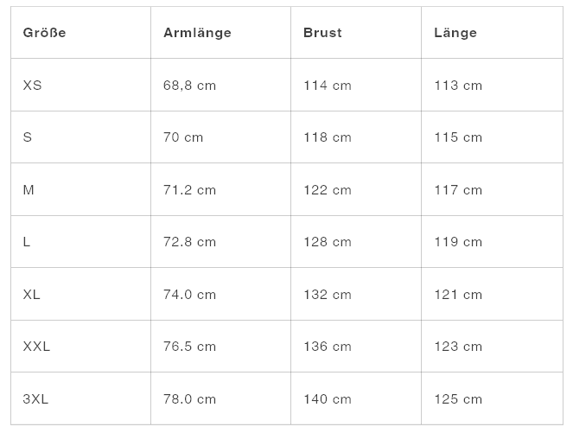This screenshot has width=573, height=433.
Task: Select the 72.8 cm cell
Action: 189,242
